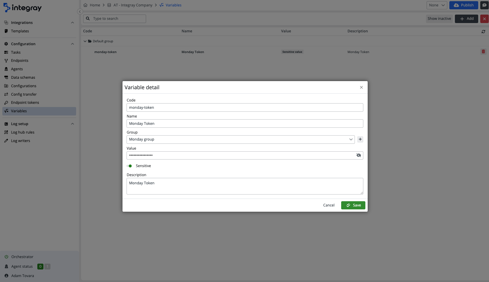Click the add new group plus icon

[360, 139]
